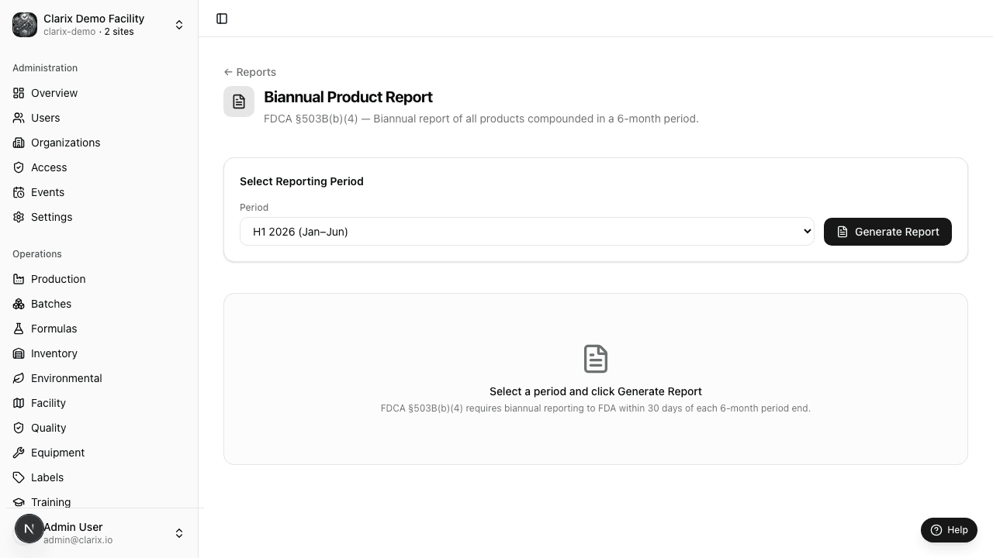Open Labels from the sidebar
This screenshot has height=558, width=993.
pos(99,477)
